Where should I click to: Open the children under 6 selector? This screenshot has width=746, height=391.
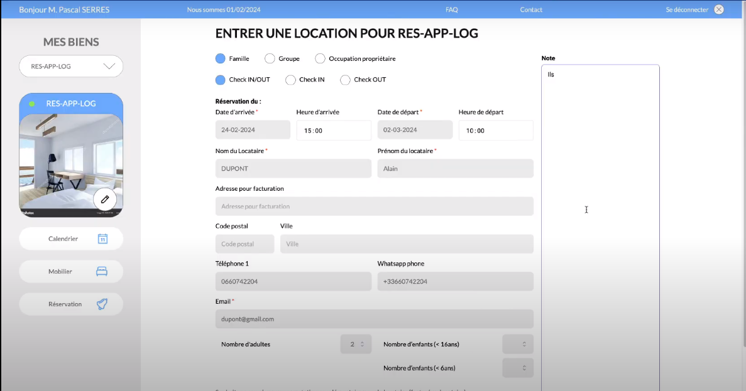[518, 368]
